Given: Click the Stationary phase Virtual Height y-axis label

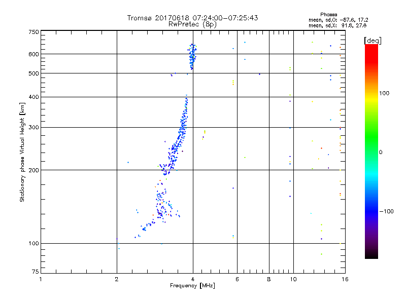Looking at the screenshot, I should pyautogui.click(x=22, y=152).
